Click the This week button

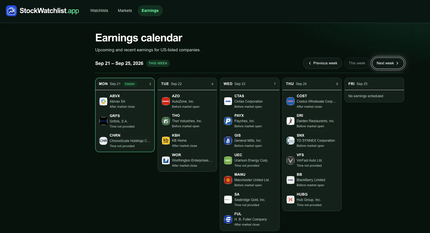click(357, 63)
